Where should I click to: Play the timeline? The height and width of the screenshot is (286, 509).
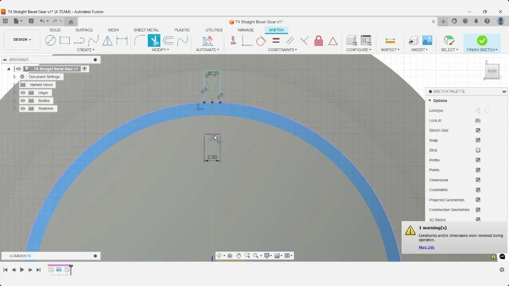[22, 269]
